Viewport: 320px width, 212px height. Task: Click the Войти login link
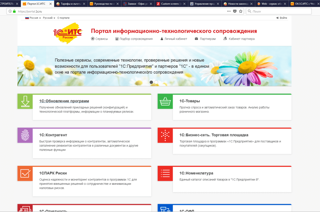click(282, 18)
